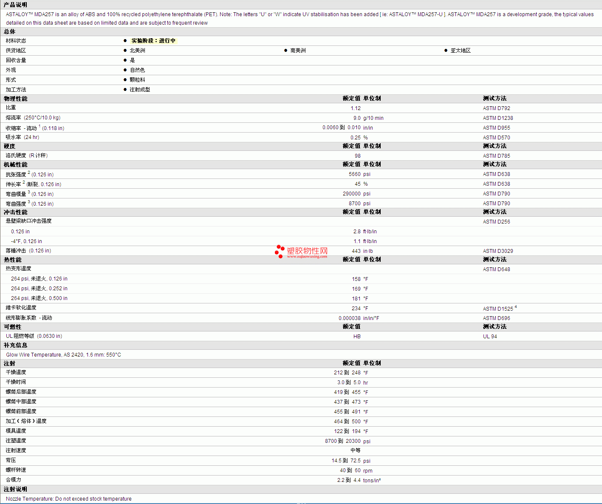Screen dimensions: 602x504
Task: Click the 模具温度 row label
Action: (16, 431)
